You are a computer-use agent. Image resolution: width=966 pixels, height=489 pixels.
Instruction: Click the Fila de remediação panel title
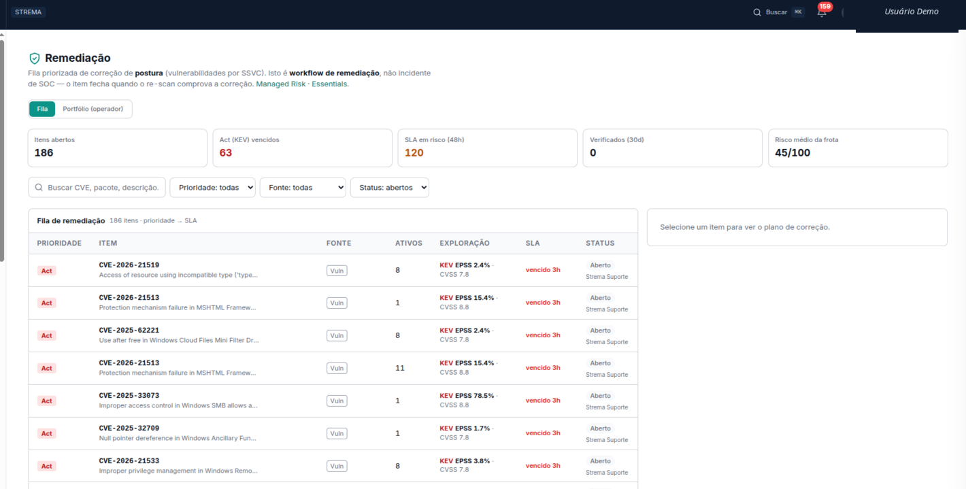71,221
